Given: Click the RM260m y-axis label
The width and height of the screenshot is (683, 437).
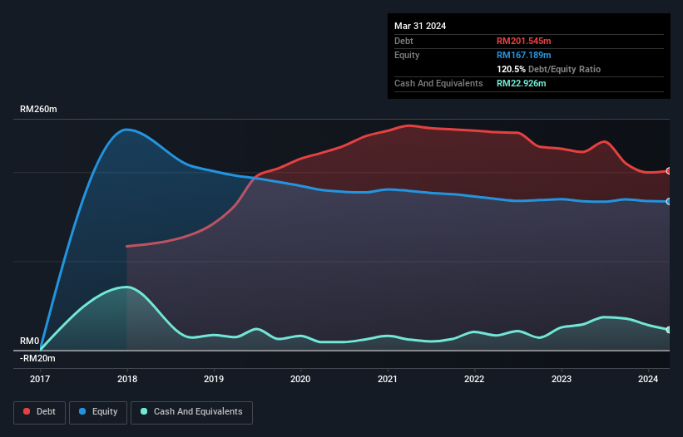Looking at the screenshot, I should [38, 109].
